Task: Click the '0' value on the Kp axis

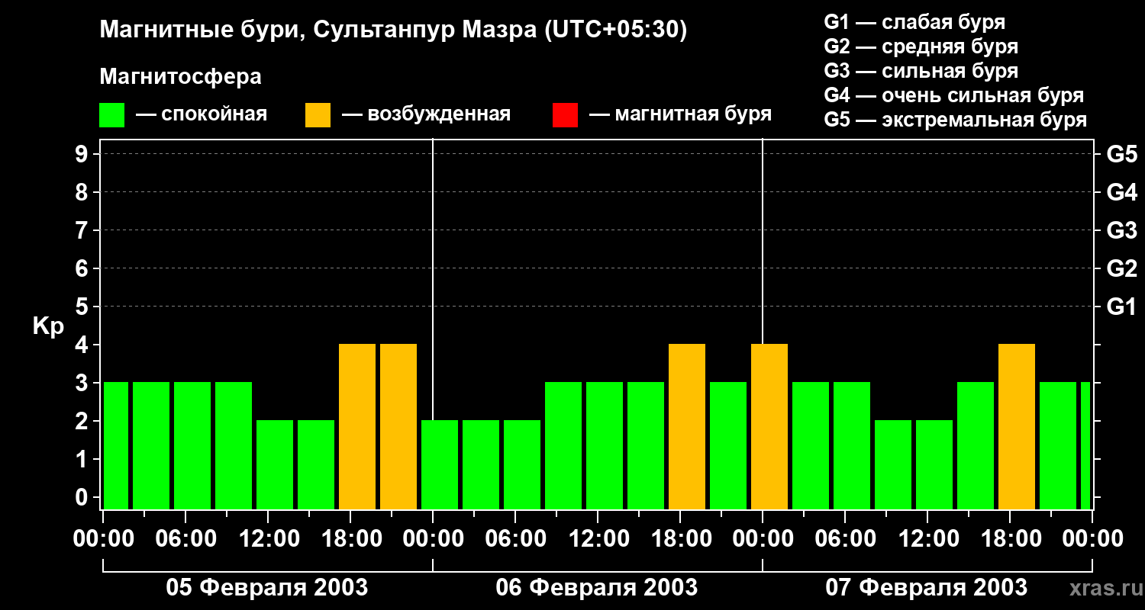Action: click(x=83, y=497)
